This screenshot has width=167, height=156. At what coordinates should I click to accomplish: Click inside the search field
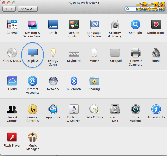[145, 9]
